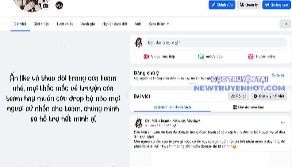This screenshot has width=292, height=167.
Task: Click the camera icon on profile picture
Action: [45, 5]
